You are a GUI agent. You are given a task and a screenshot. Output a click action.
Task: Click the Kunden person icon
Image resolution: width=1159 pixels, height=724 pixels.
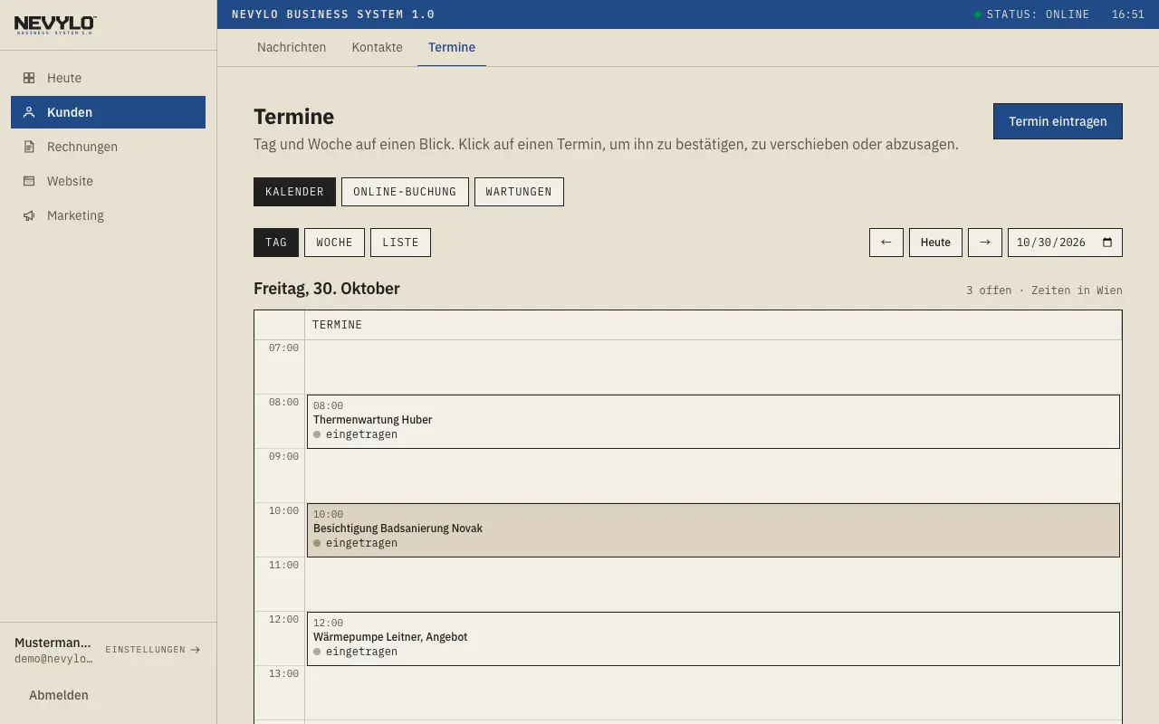29,112
